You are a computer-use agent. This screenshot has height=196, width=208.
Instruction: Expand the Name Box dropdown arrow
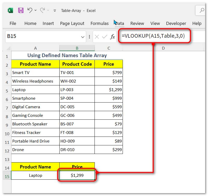point(83,37)
